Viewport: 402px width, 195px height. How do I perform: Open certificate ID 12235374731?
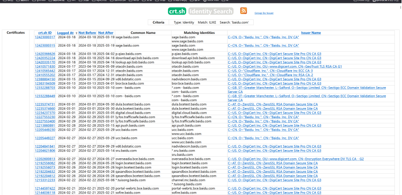click(45, 105)
